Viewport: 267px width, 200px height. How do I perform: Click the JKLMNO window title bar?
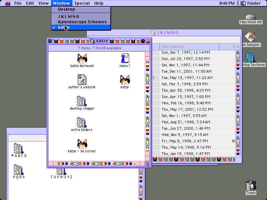point(164,32)
